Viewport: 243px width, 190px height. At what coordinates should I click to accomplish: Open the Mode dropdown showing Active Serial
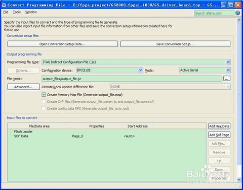[205, 70]
